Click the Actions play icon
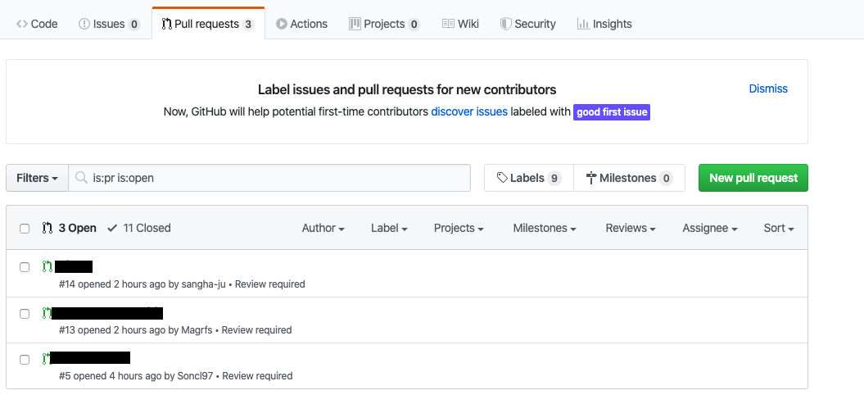 pyautogui.click(x=282, y=24)
